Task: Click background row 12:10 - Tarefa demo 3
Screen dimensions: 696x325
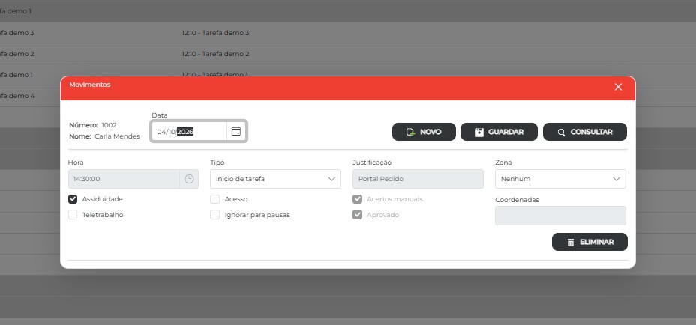Action: coord(216,33)
